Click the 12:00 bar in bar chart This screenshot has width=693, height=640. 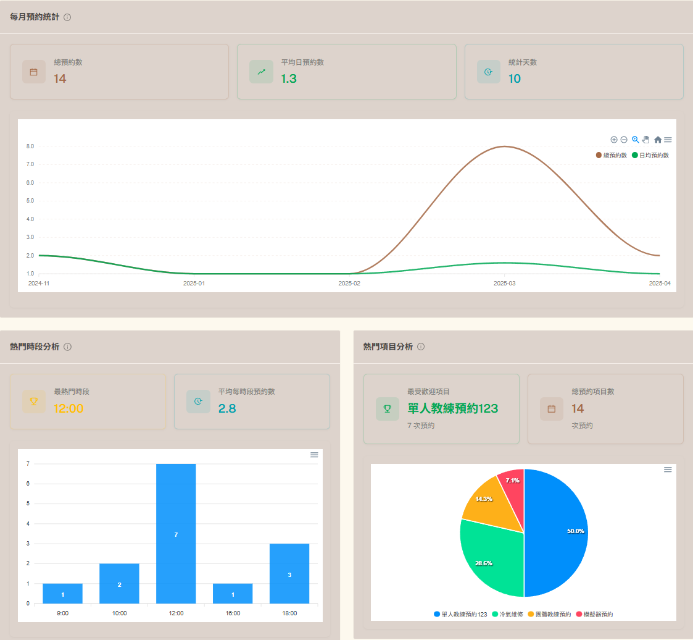(x=176, y=533)
